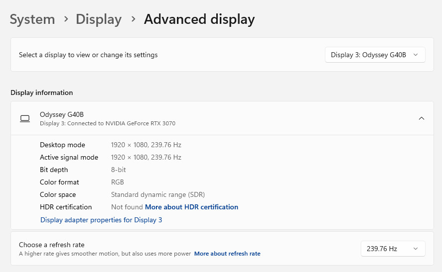Screen dimensions: 442x272
Task: Open More about HDR certification link
Action: (191, 207)
